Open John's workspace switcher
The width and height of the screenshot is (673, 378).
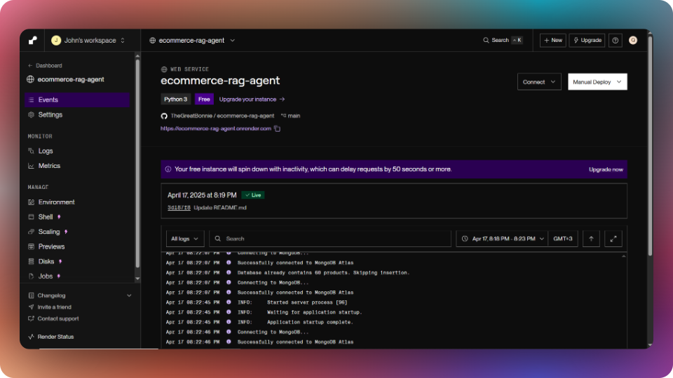pyautogui.click(x=88, y=41)
